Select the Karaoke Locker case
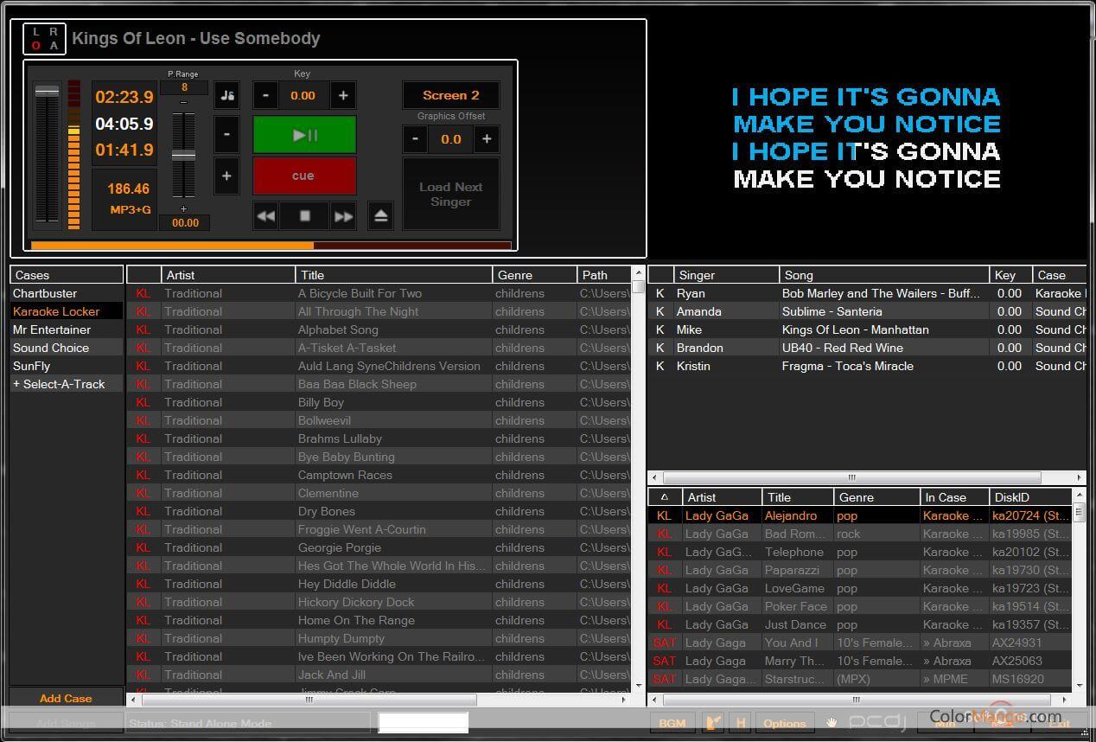 (x=67, y=311)
